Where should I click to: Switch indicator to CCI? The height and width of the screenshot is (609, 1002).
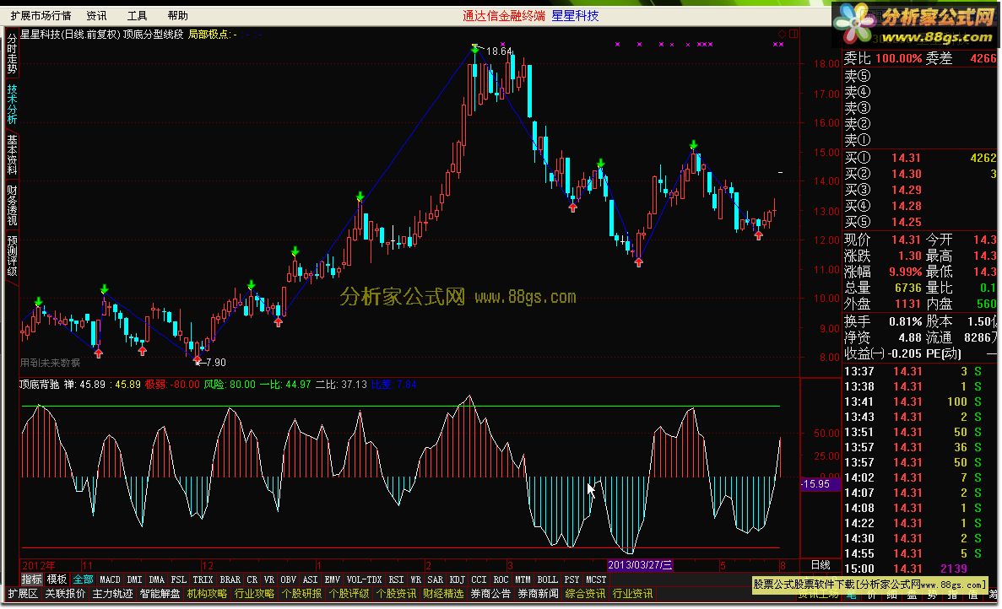[x=479, y=579]
